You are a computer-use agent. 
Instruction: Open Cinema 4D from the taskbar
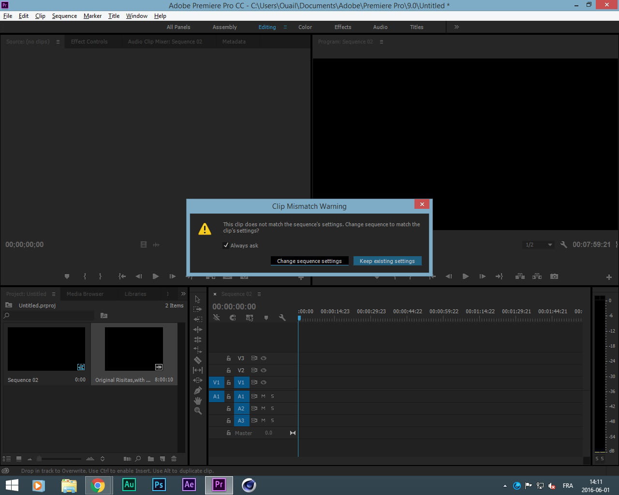coord(249,485)
